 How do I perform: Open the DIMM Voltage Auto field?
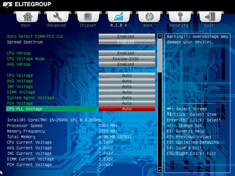[127, 92]
